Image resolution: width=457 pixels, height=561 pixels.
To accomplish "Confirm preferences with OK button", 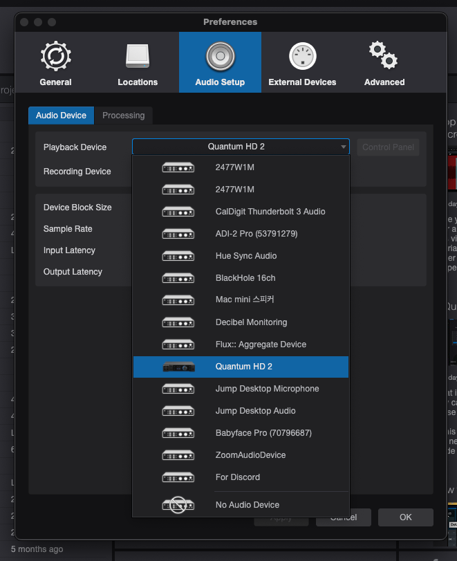I will click(406, 517).
